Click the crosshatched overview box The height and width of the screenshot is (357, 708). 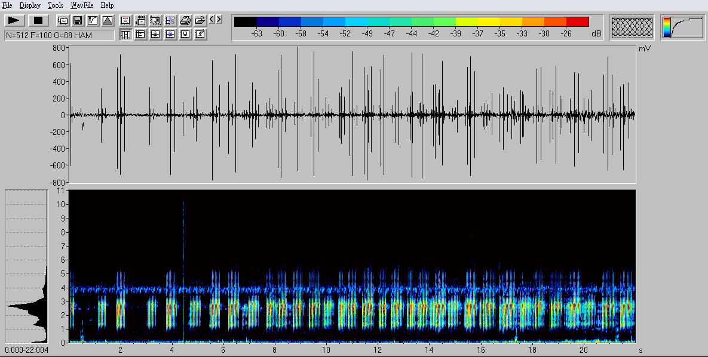[632, 27]
